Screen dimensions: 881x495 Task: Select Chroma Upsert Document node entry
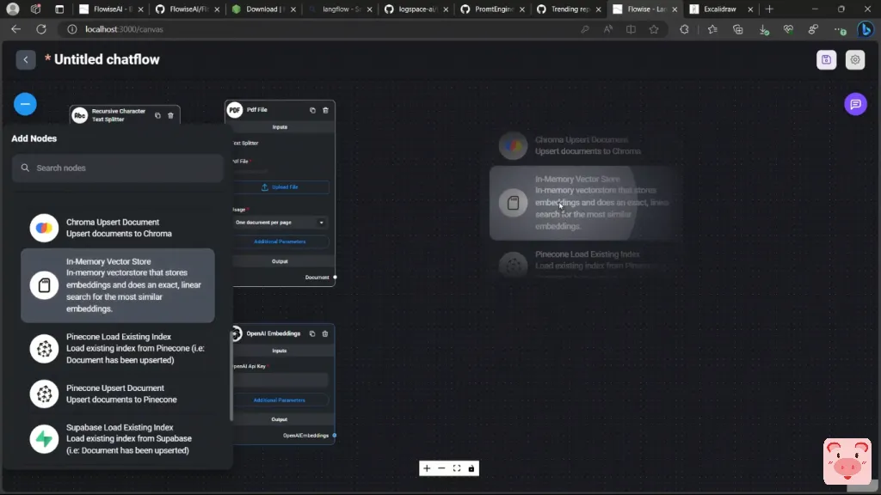(117, 228)
